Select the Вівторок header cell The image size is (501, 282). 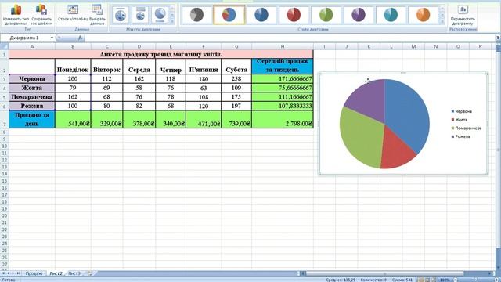[x=106, y=67]
